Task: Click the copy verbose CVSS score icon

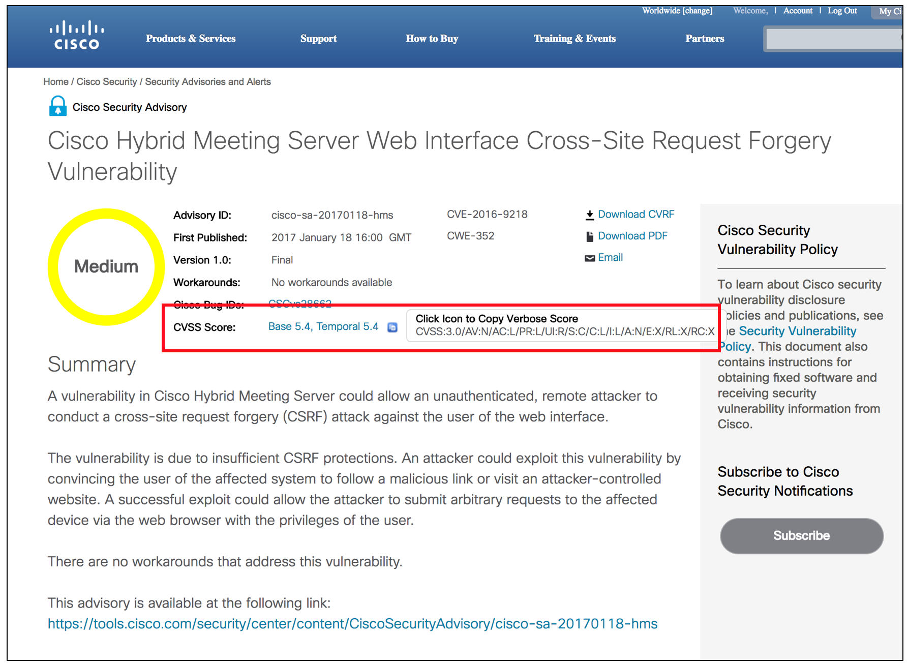Action: [392, 327]
